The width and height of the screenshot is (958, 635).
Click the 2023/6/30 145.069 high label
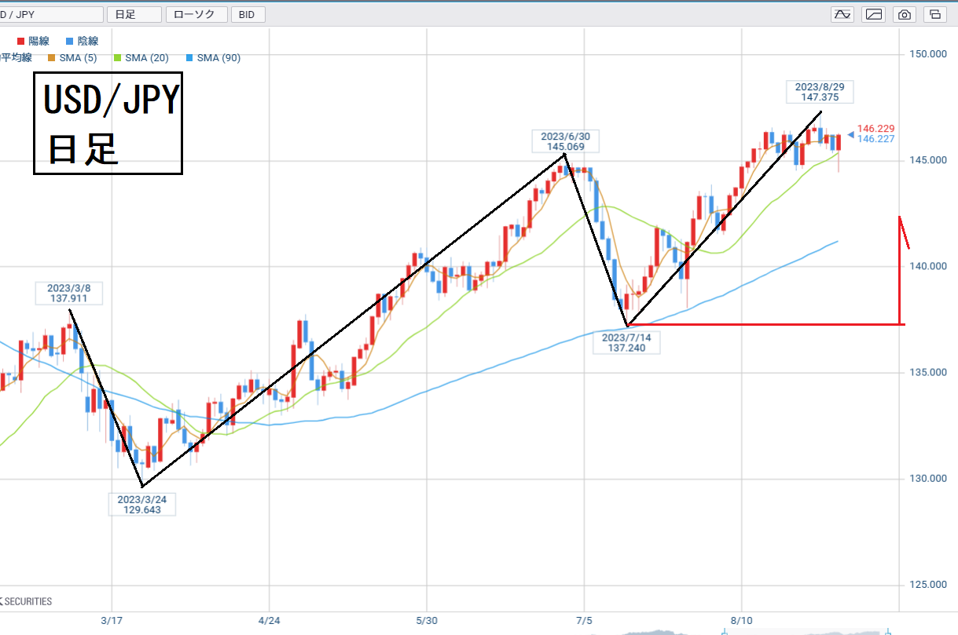click(x=565, y=141)
